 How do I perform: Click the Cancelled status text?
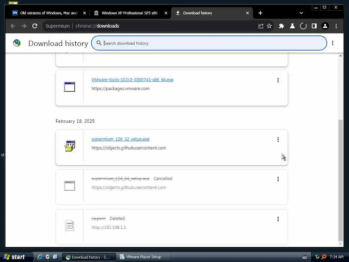point(163,179)
